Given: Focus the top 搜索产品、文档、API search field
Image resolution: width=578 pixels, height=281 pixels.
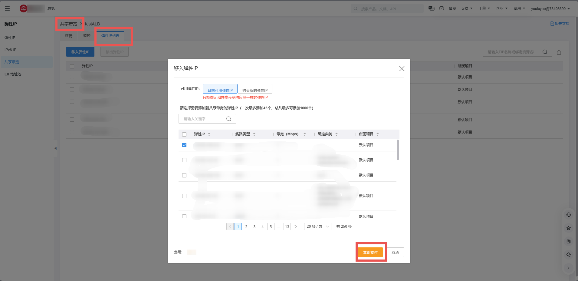Looking at the screenshot, I should coord(387,9).
